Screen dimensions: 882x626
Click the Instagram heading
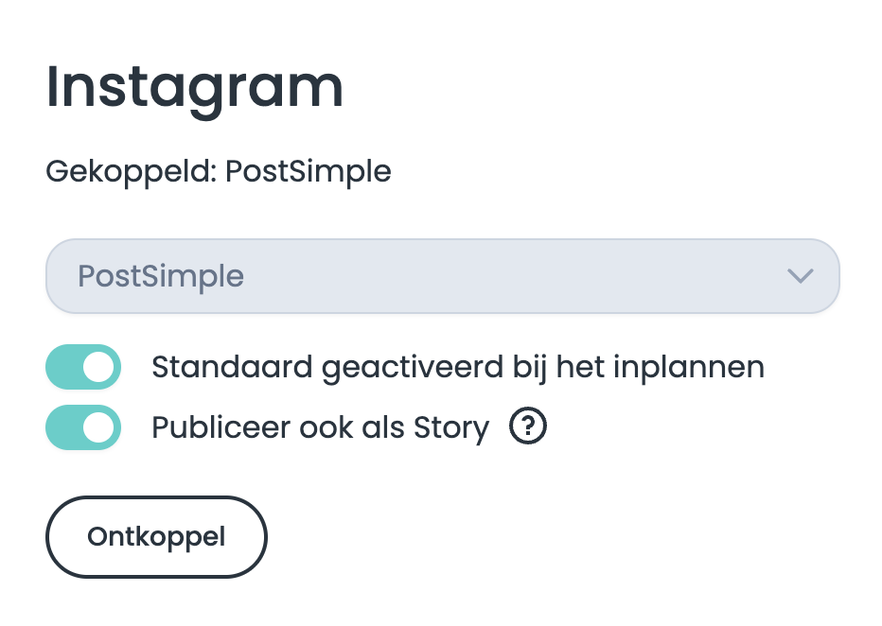click(194, 87)
